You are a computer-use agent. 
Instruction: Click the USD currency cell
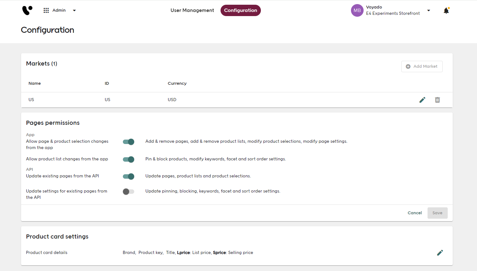[x=172, y=100]
